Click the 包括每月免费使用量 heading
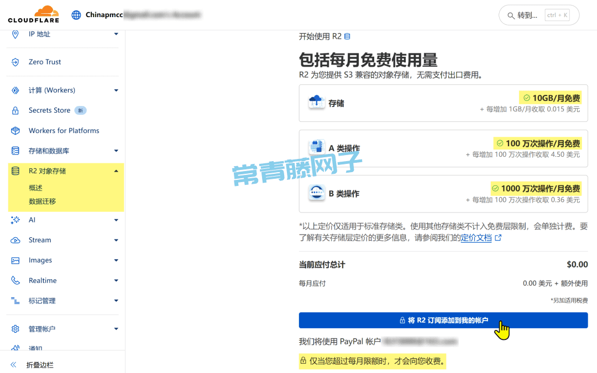Screen dimensions: 597x373 [368, 60]
